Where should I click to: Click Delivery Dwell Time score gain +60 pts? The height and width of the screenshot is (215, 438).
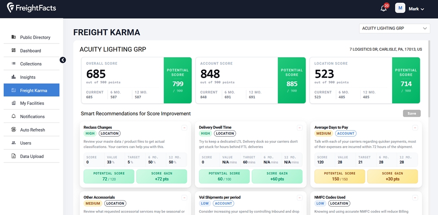277,176
